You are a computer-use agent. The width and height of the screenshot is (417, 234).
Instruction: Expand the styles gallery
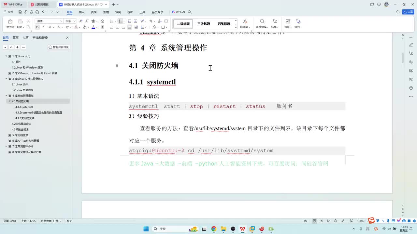click(x=236, y=27)
